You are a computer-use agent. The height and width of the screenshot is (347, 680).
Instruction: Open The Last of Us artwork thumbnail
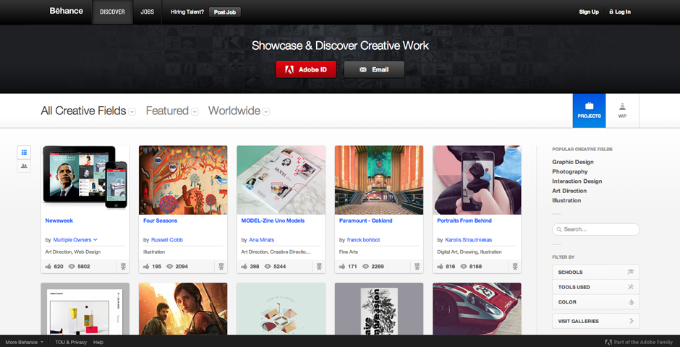click(183, 309)
